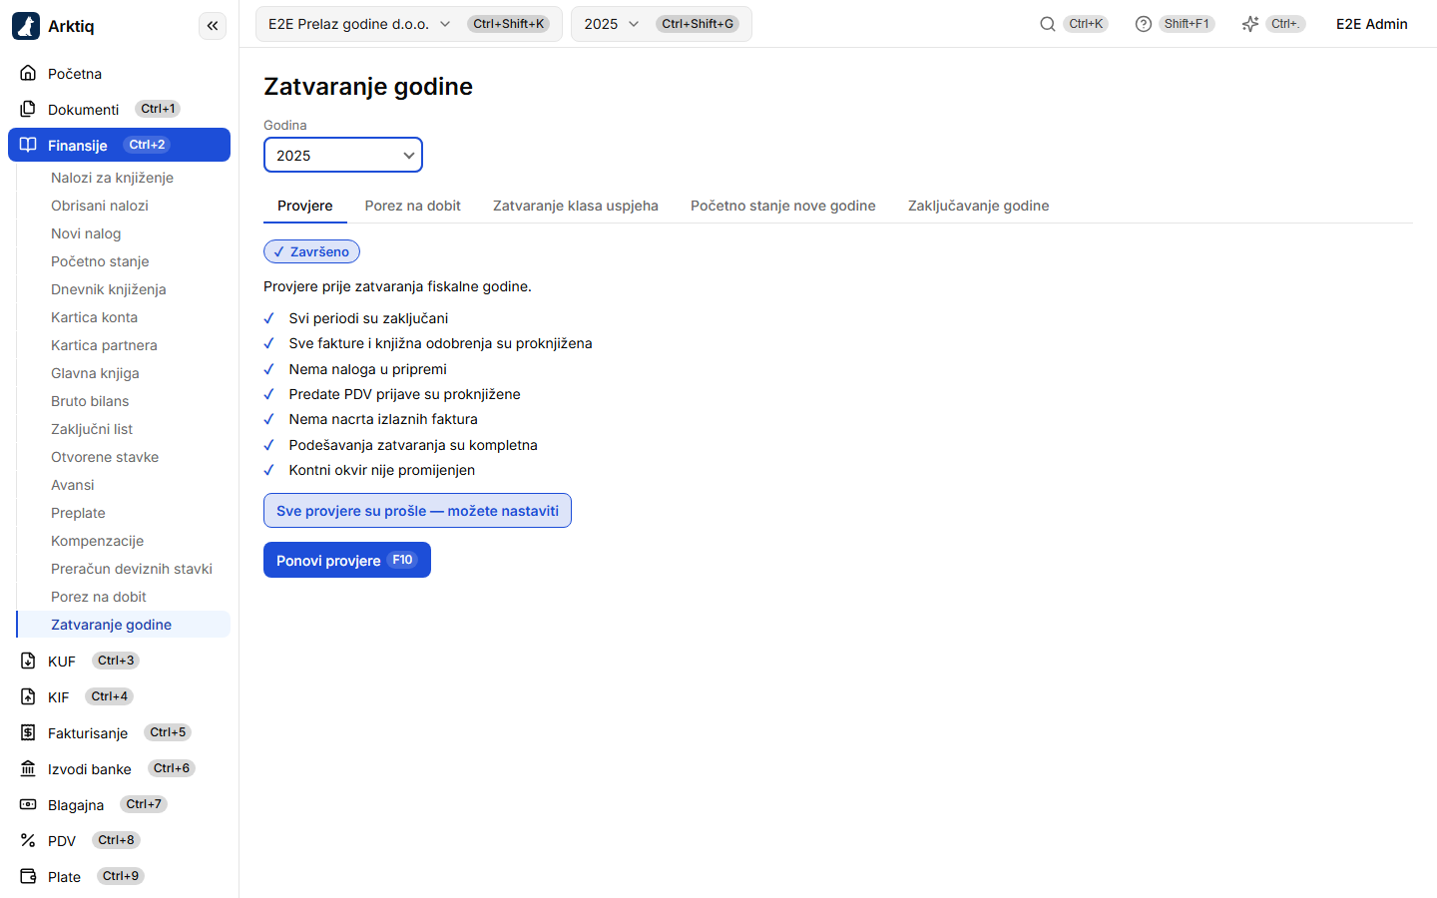Collapse the sidebar with double-chevron icon
Screen dimensions: 1437x898
(x=213, y=26)
